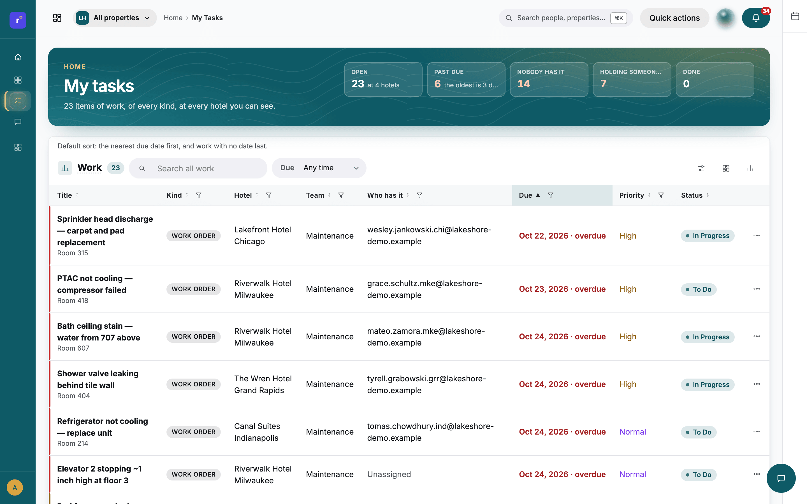Open row menu for Bath ceiling stain task
The height and width of the screenshot is (504, 807).
coord(757,336)
